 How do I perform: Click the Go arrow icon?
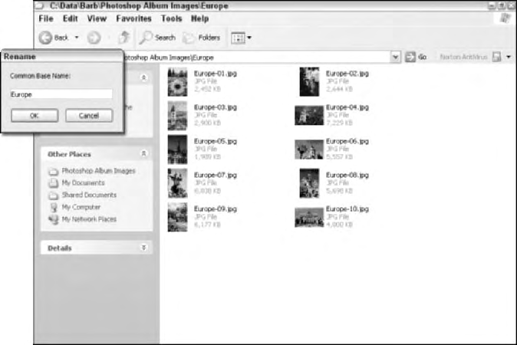point(411,58)
